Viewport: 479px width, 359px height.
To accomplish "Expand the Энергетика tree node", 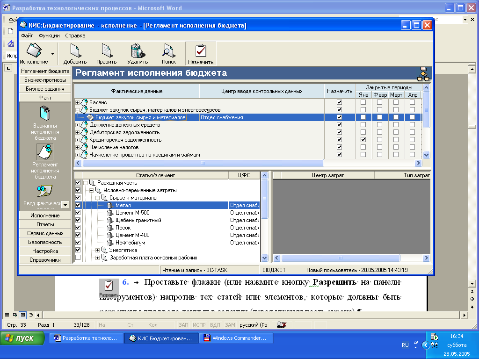I will pyautogui.click(x=98, y=250).
